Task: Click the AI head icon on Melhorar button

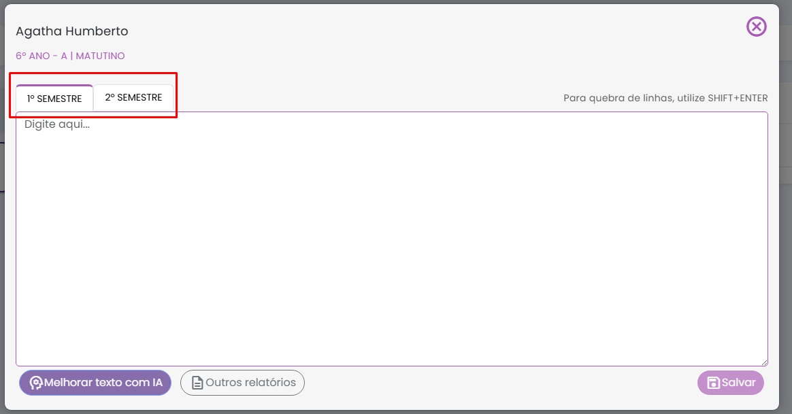Action: click(x=36, y=383)
